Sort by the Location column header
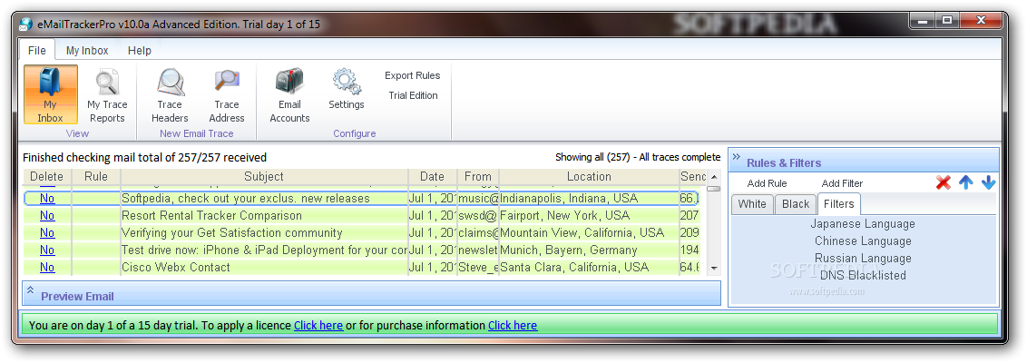This screenshot has height=363, width=1027. point(589,176)
